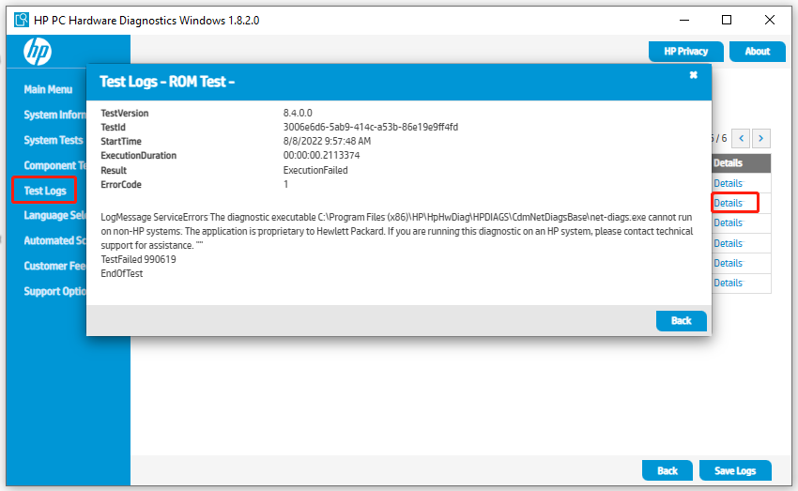This screenshot has height=491, width=798.
Task: Click the Details column header
Action: coord(741,163)
